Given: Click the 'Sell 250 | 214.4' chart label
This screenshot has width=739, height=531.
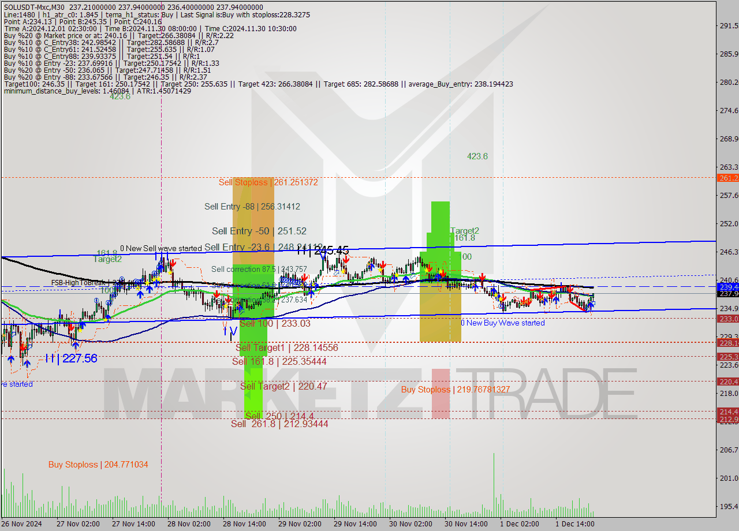Looking at the screenshot, I should tap(280, 416).
